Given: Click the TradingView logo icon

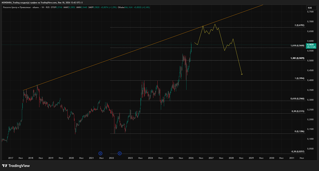Looking at the screenshot, I should coord(5,166).
